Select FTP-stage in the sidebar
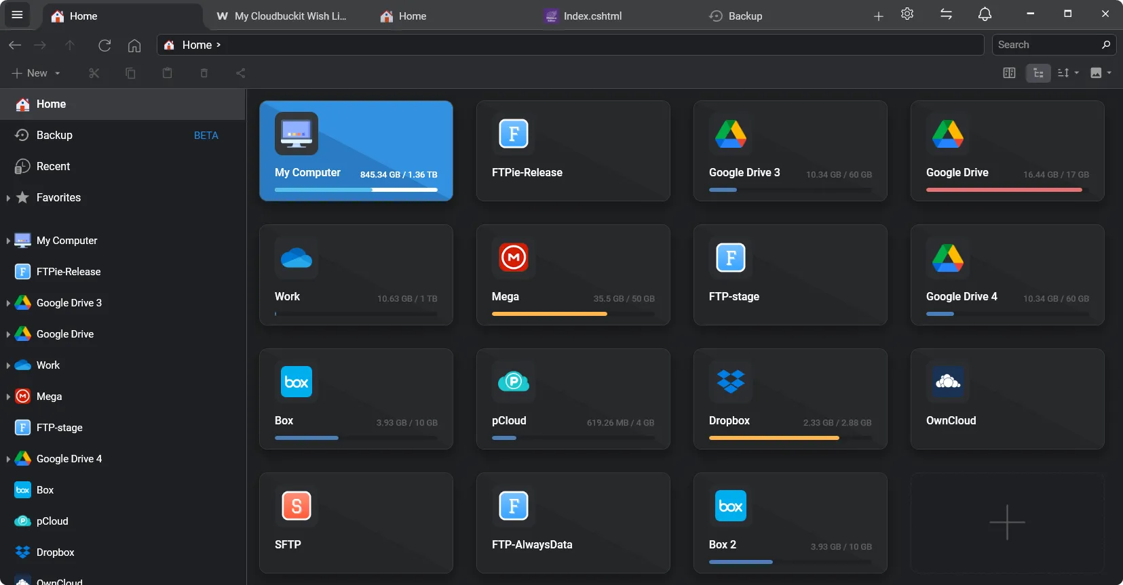The height and width of the screenshot is (585, 1123). [x=122, y=428]
